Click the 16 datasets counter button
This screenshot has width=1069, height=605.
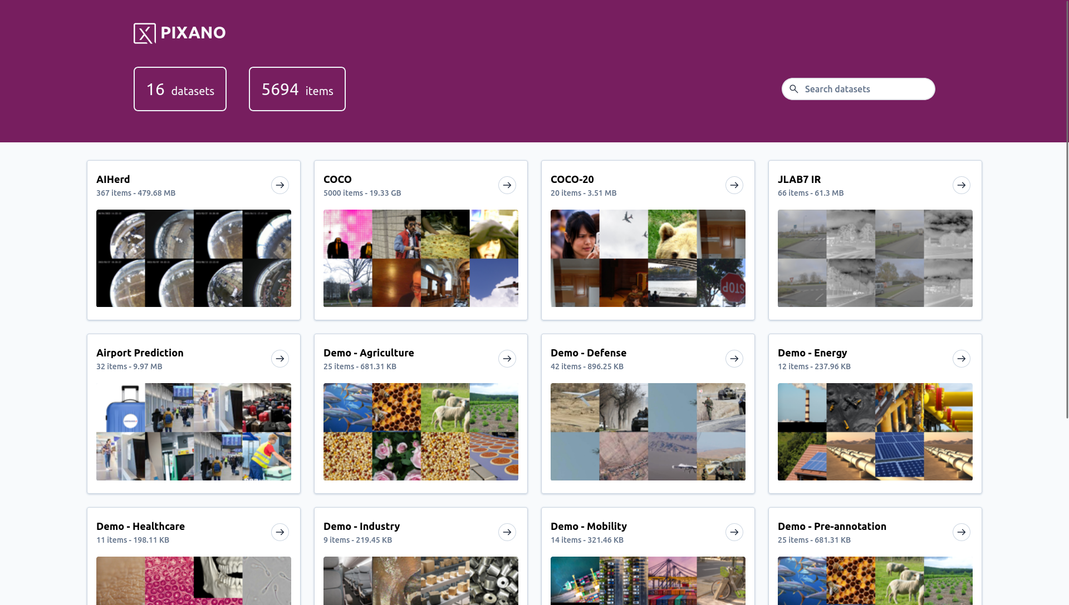pos(180,89)
